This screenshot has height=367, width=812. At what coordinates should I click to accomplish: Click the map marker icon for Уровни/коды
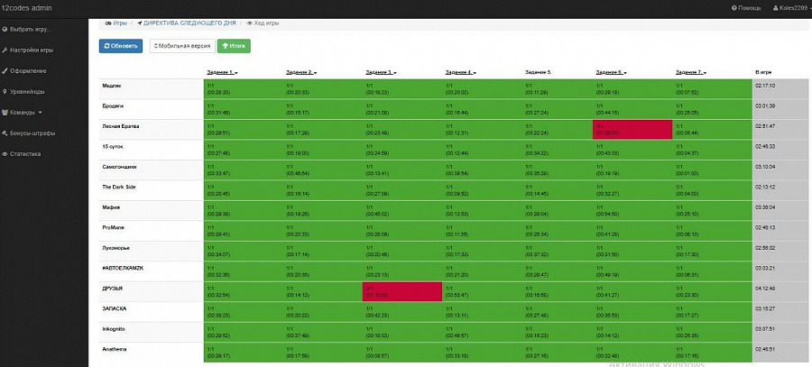pyautogui.click(x=5, y=92)
